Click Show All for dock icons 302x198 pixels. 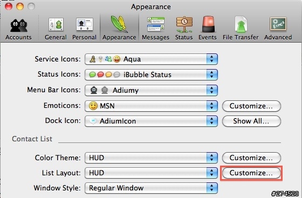pos(251,121)
